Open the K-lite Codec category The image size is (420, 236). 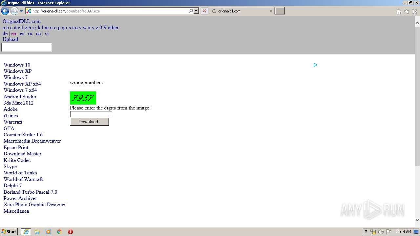(17, 160)
